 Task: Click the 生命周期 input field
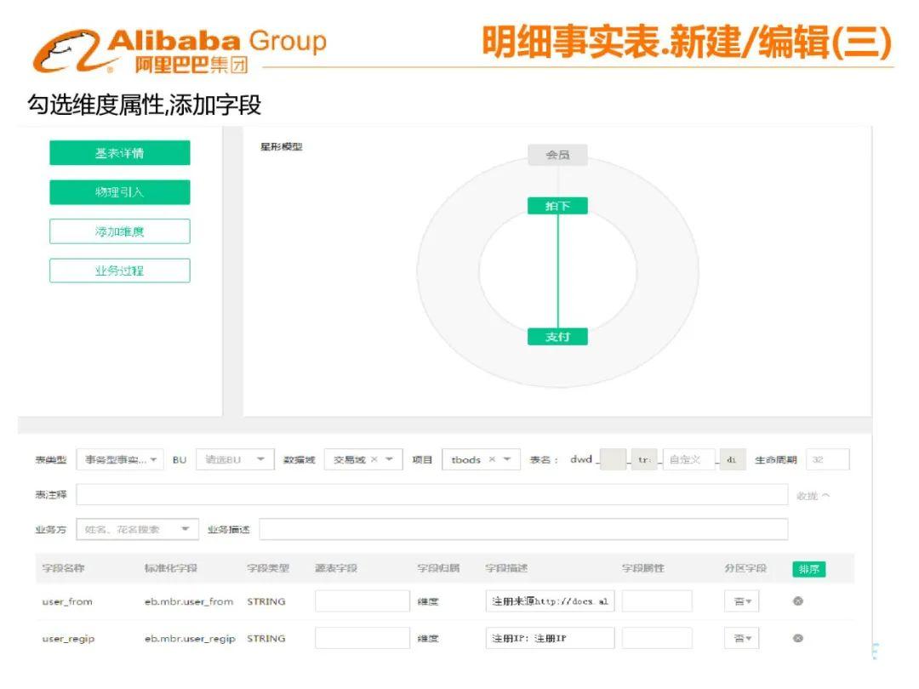coord(828,460)
